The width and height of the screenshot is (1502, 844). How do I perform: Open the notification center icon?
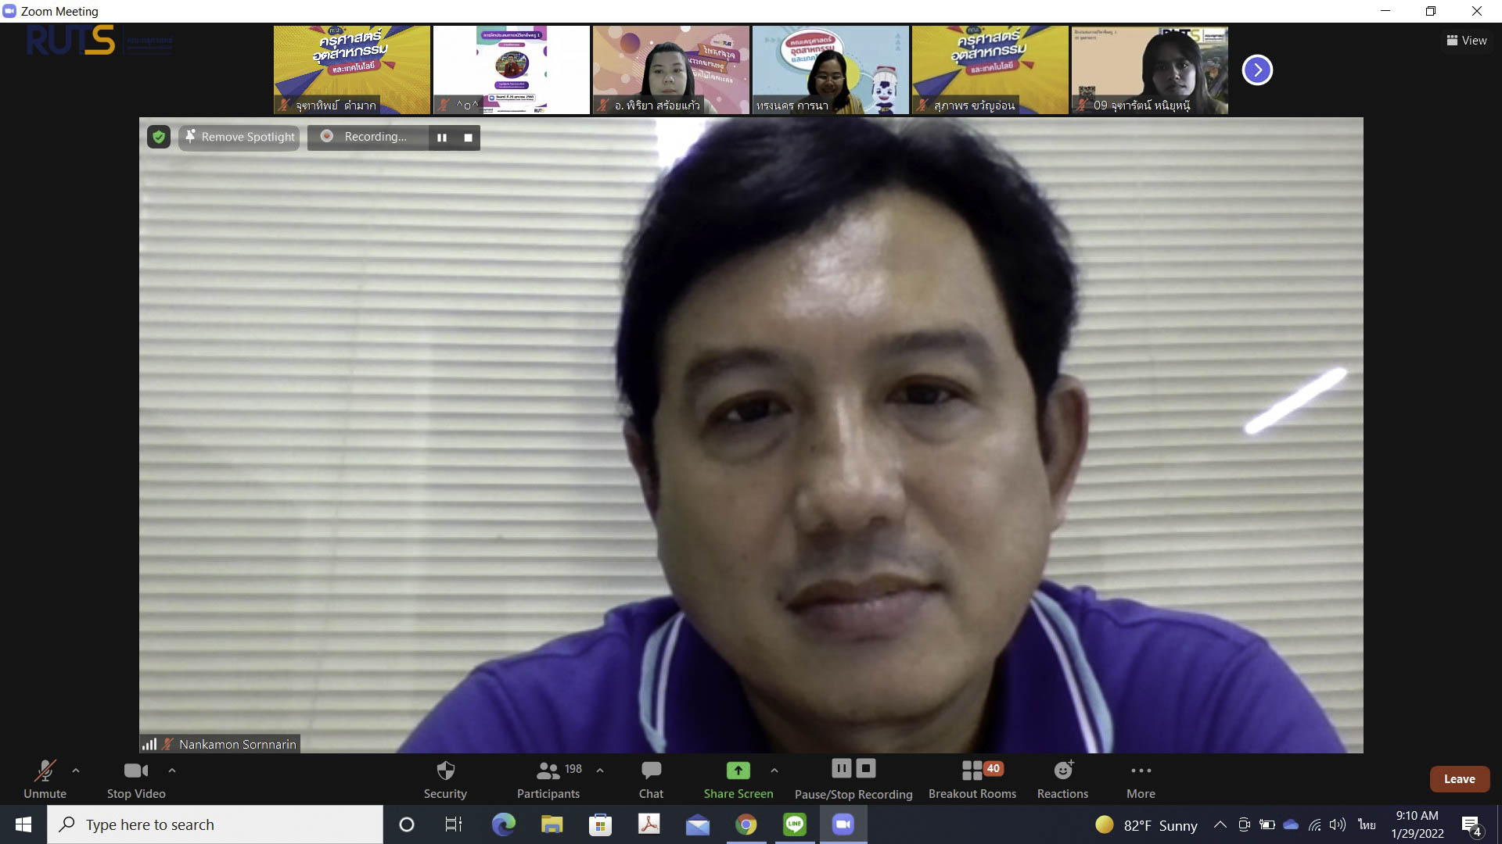(1471, 825)
